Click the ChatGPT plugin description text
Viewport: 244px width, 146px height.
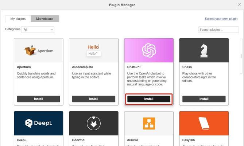(x=147, y=79)
